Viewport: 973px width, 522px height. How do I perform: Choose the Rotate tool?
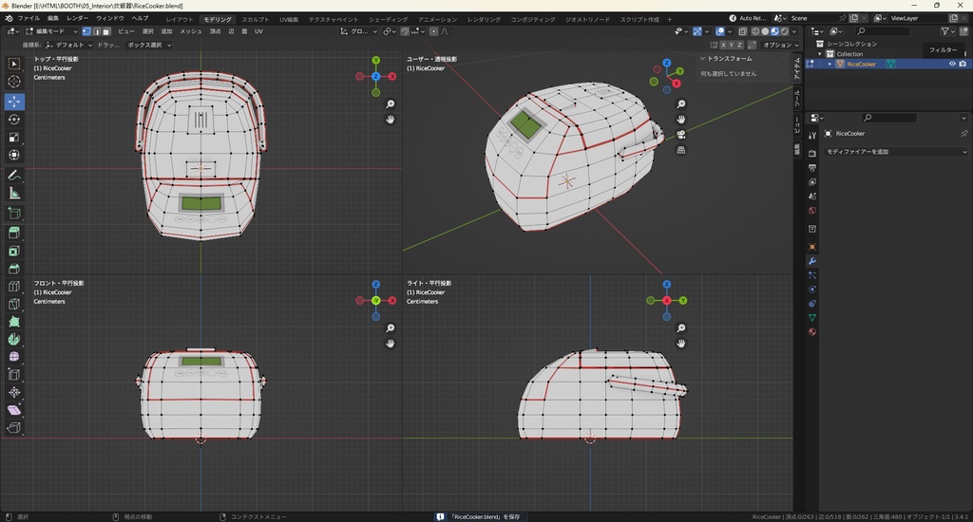point(14,120)
